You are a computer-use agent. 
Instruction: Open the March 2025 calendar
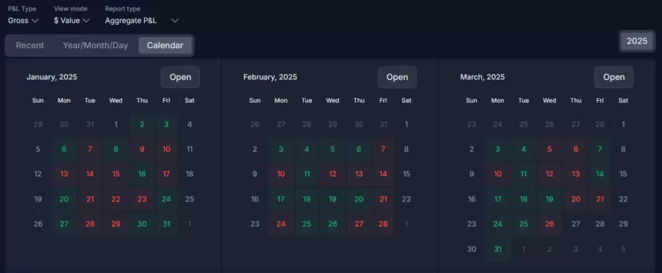click(x=614, y=77)
